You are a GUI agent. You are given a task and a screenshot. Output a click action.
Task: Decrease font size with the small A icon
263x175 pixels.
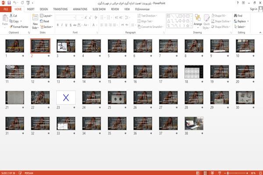[x=90, y=18]
